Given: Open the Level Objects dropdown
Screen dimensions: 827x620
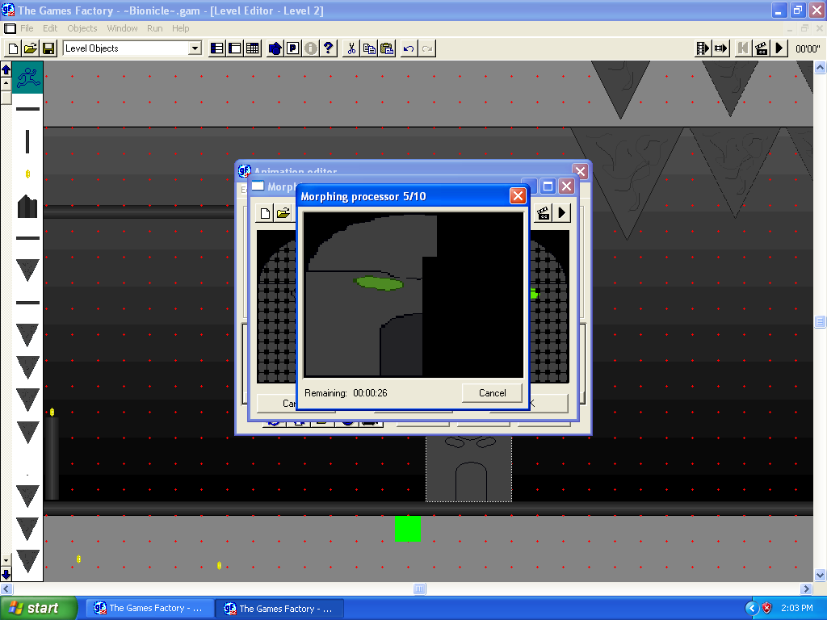Looking at the screenshot, I should pos(196,48).
